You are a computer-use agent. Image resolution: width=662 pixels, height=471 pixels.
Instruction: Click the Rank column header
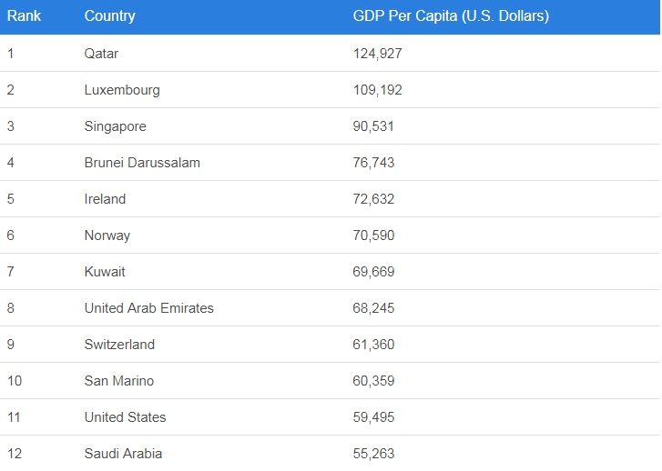click(25, 16)
